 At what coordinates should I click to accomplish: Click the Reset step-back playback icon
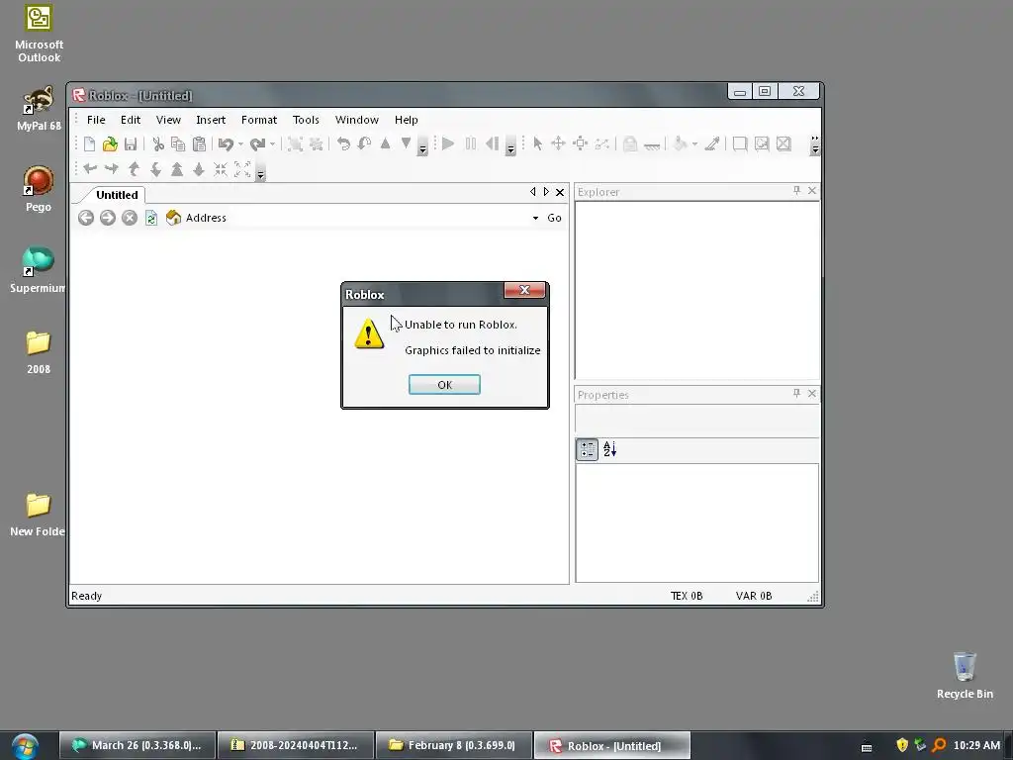492,143
